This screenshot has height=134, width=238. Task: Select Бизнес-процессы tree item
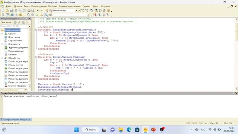(x=17, y=86)
